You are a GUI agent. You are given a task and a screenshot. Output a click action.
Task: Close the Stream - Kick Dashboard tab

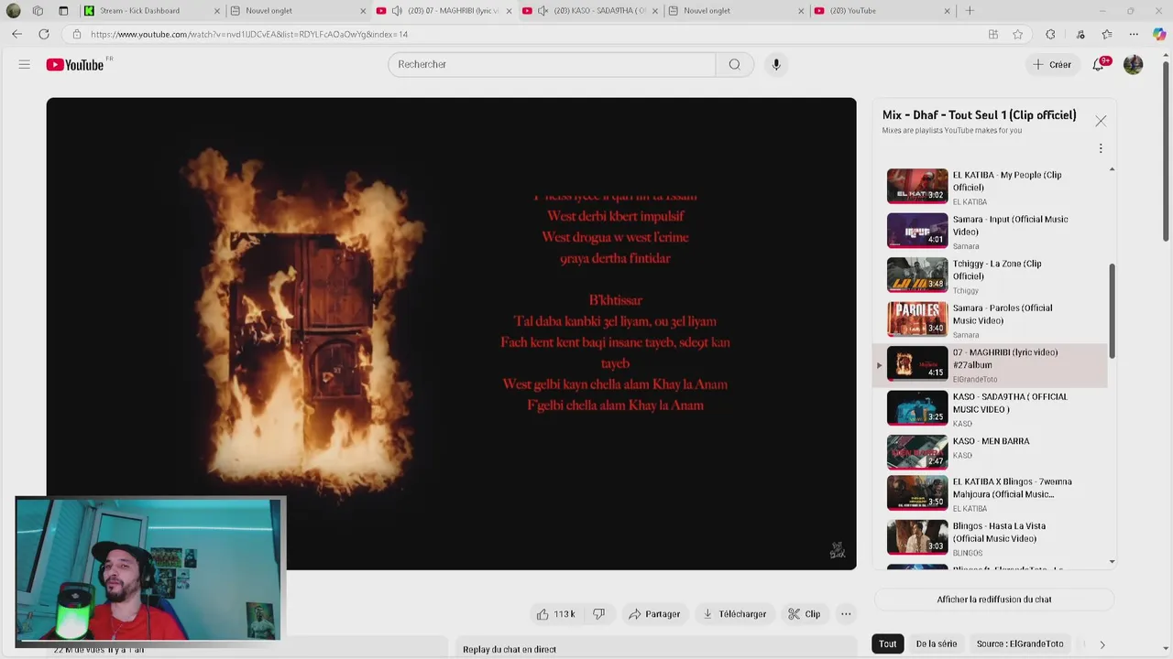pos(217,11)
